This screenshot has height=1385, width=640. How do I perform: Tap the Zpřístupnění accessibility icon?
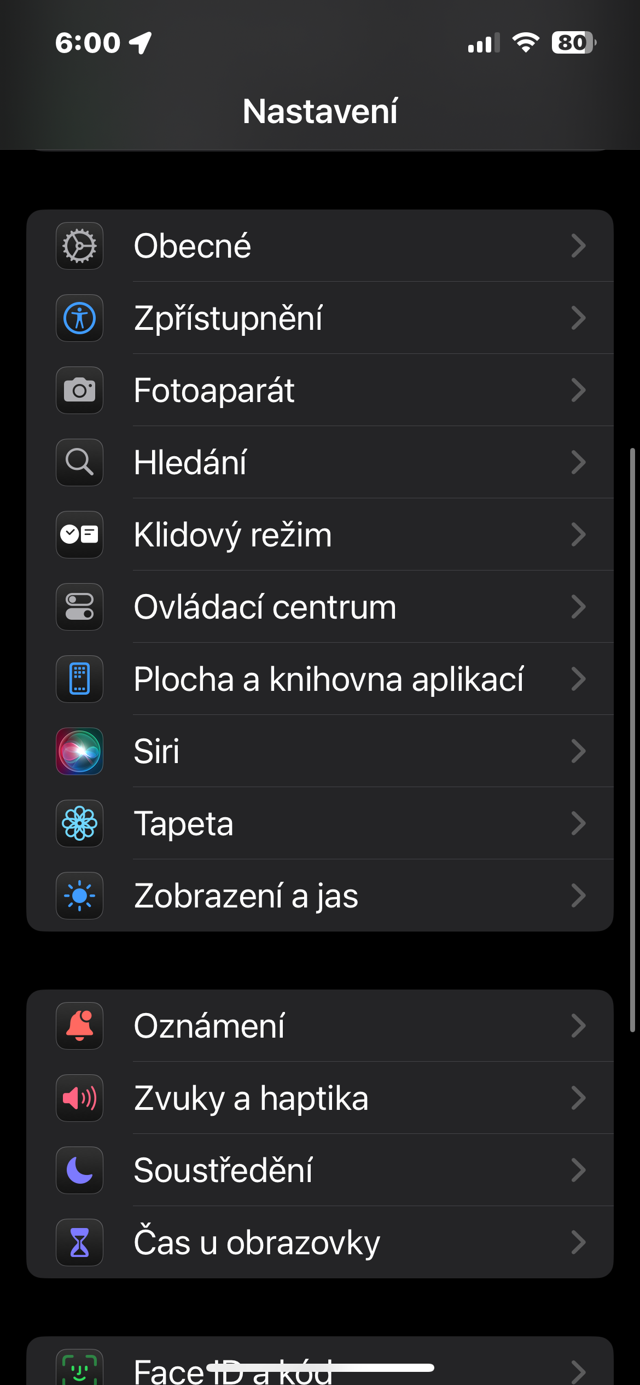tap(80, 318)
